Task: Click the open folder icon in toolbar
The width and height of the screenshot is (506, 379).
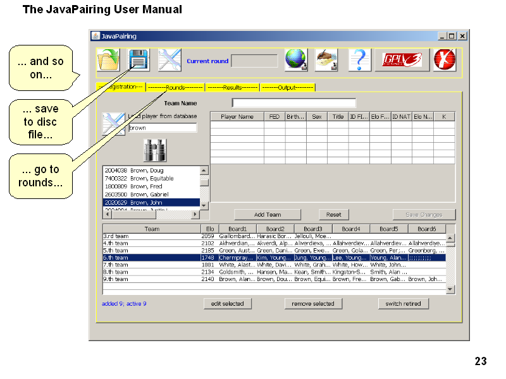Action: tap(108, 61)
